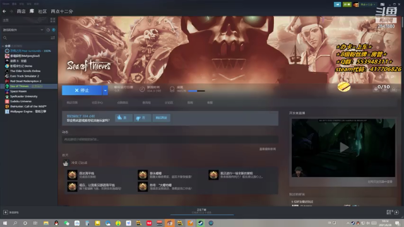Click thumbs up 是 recommend button

(x=124, y=118)
